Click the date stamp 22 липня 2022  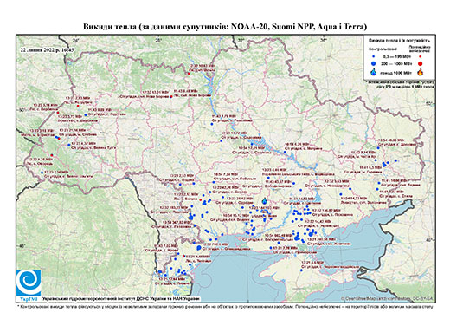pos(47,49)
